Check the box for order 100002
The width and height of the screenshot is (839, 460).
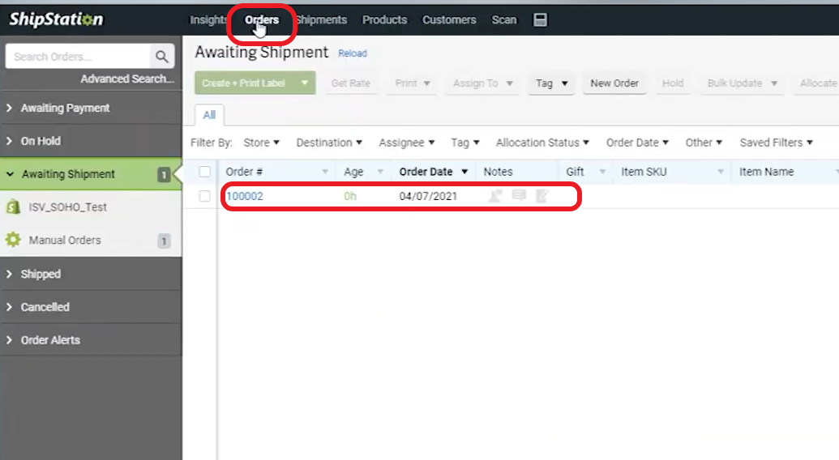tap(205, 196)
